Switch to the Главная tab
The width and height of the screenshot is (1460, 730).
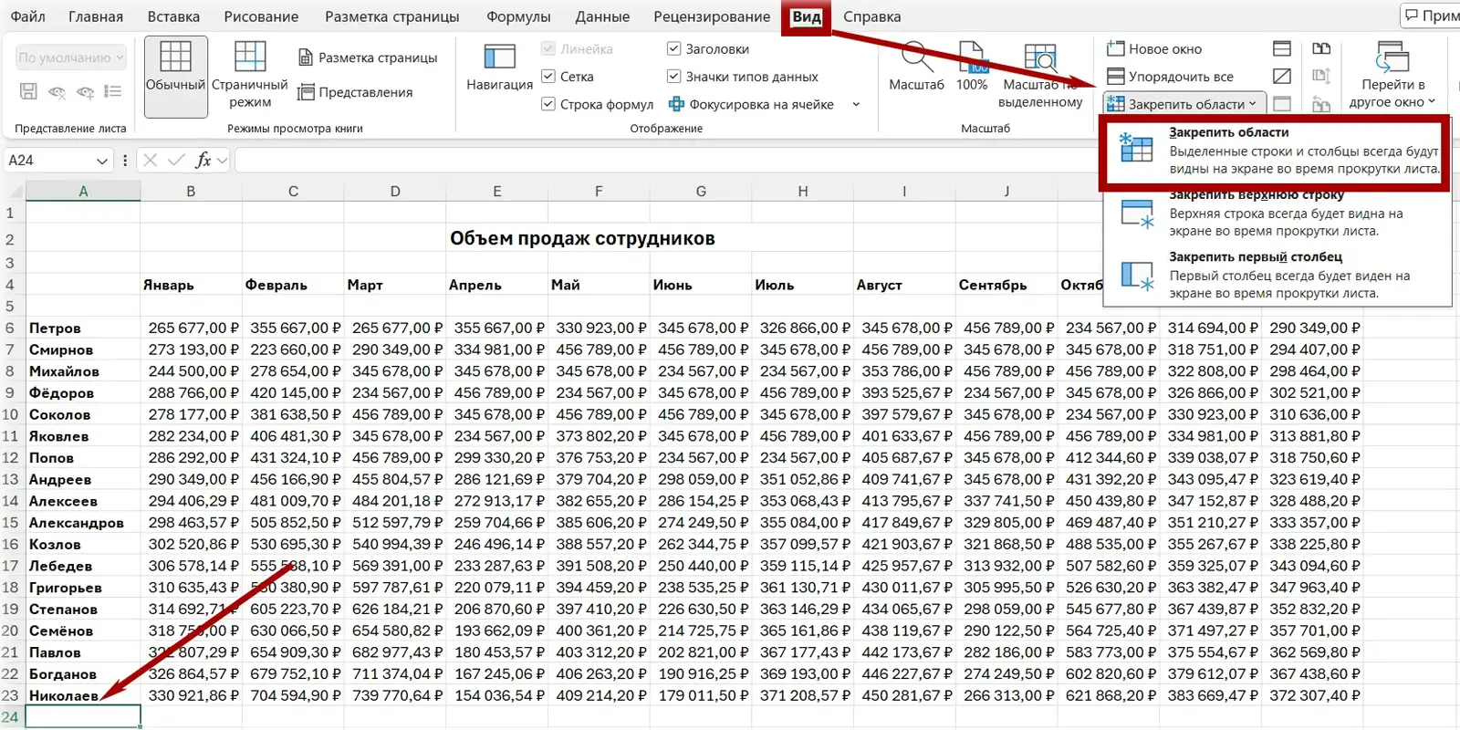click(x=96, y=16)
